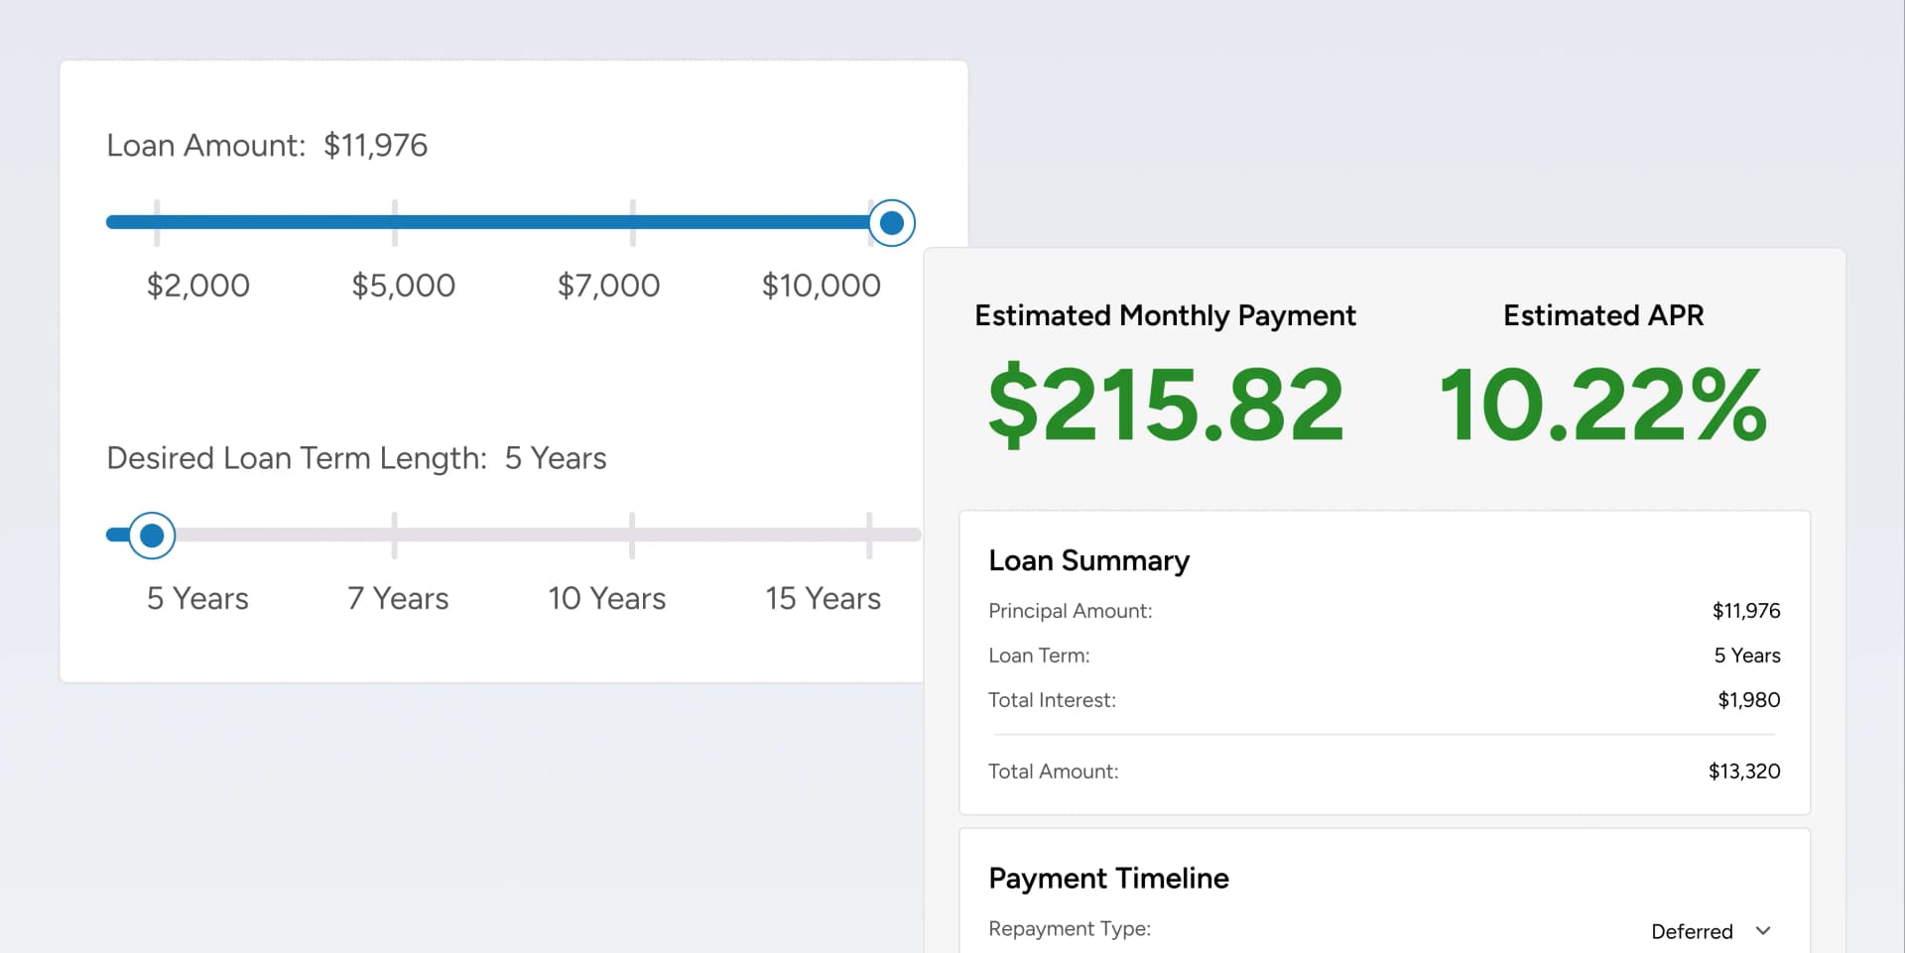The width and height of the screenshot is (1905, 953).
Task: Click the Payment Timeline heading
Action: point(1108,878)
